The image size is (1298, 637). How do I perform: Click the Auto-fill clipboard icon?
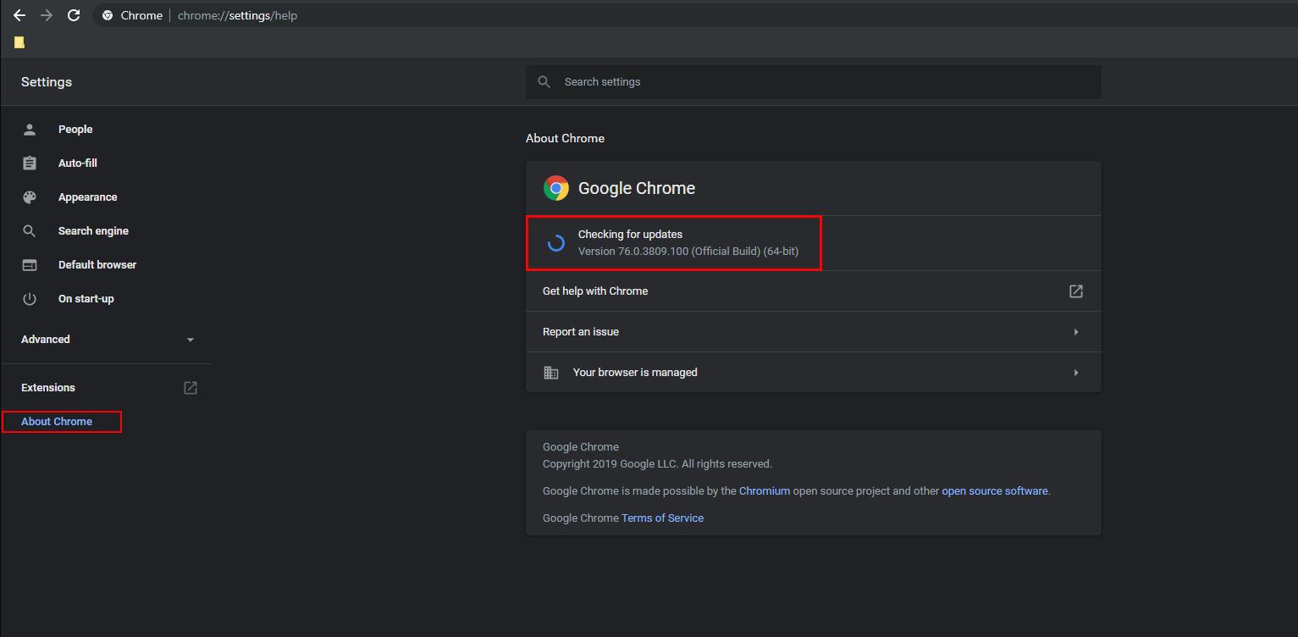click(30, 163)
